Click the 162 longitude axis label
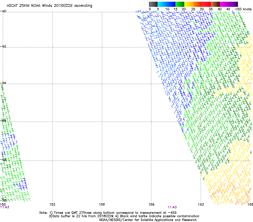This screenshot has width=253, height=222. coord(201,205)
